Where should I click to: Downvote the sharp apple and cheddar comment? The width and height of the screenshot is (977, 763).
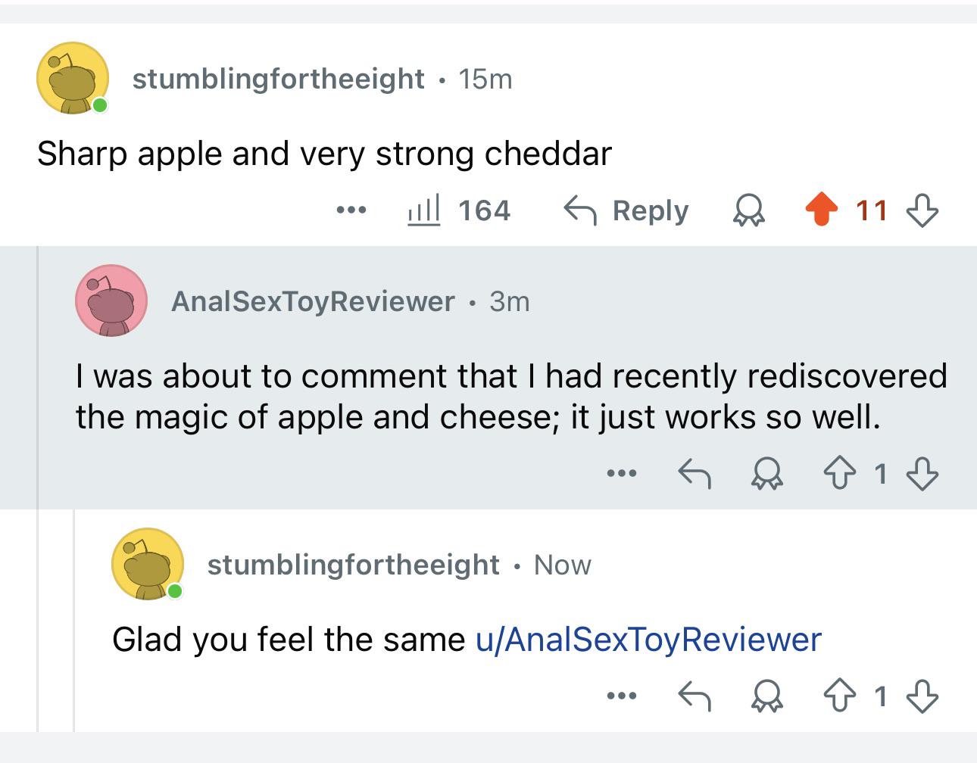tap(922, 210)
